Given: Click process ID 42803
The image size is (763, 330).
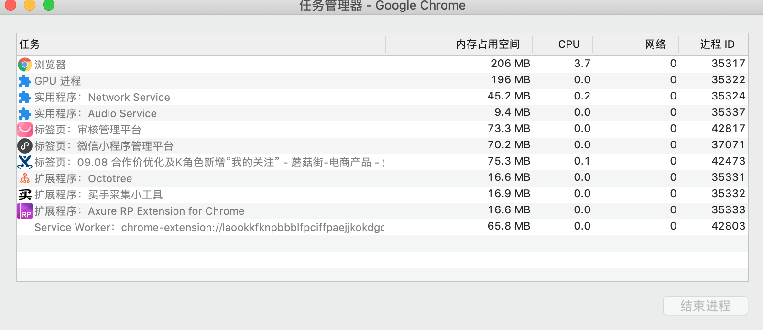Looking at the screenshot, I should point(728,226).
